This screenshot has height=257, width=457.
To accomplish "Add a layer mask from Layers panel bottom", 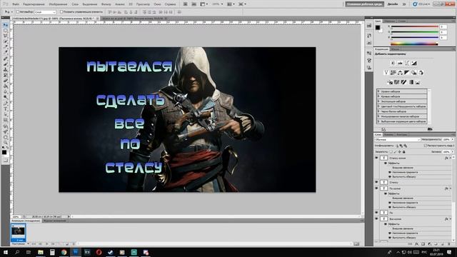I will 423,244.
